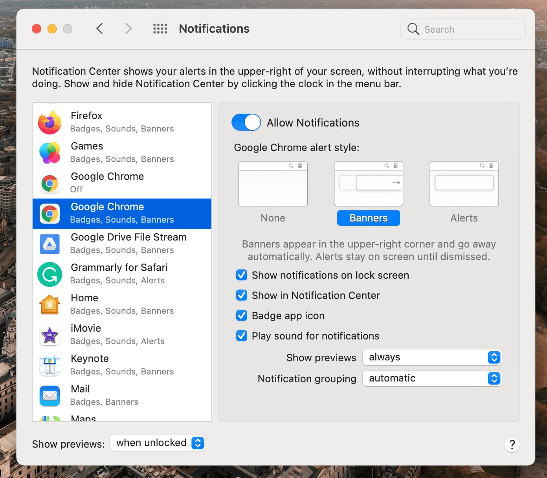Select the None alert style thumbnail

(x=273, y=184)
